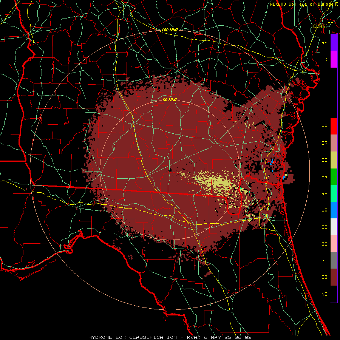Viewport: 340px width, 340px height.
Task: Click the DS legend label
Action: pyautogui.click(x=324, y=227)
